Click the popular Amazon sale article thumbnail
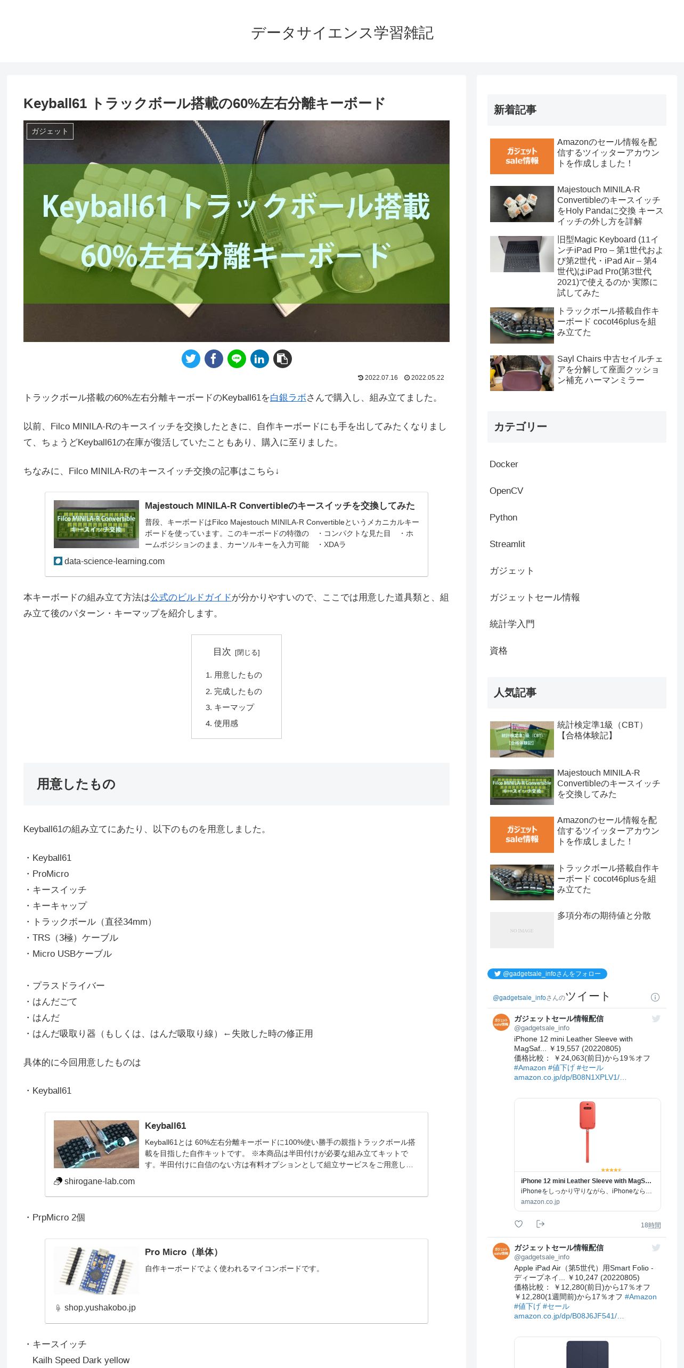 522,834
